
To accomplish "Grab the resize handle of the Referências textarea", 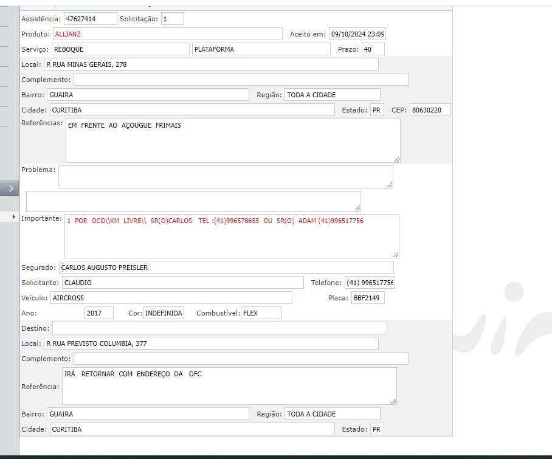I will point(396,159).
